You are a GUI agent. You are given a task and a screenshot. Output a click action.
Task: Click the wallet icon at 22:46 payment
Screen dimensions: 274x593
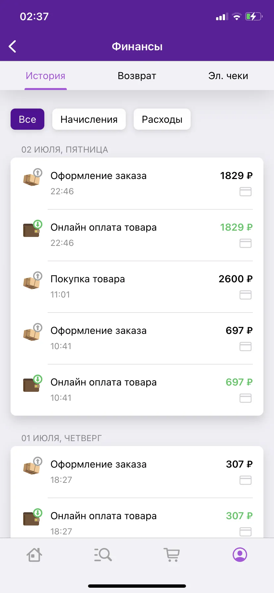32,229
